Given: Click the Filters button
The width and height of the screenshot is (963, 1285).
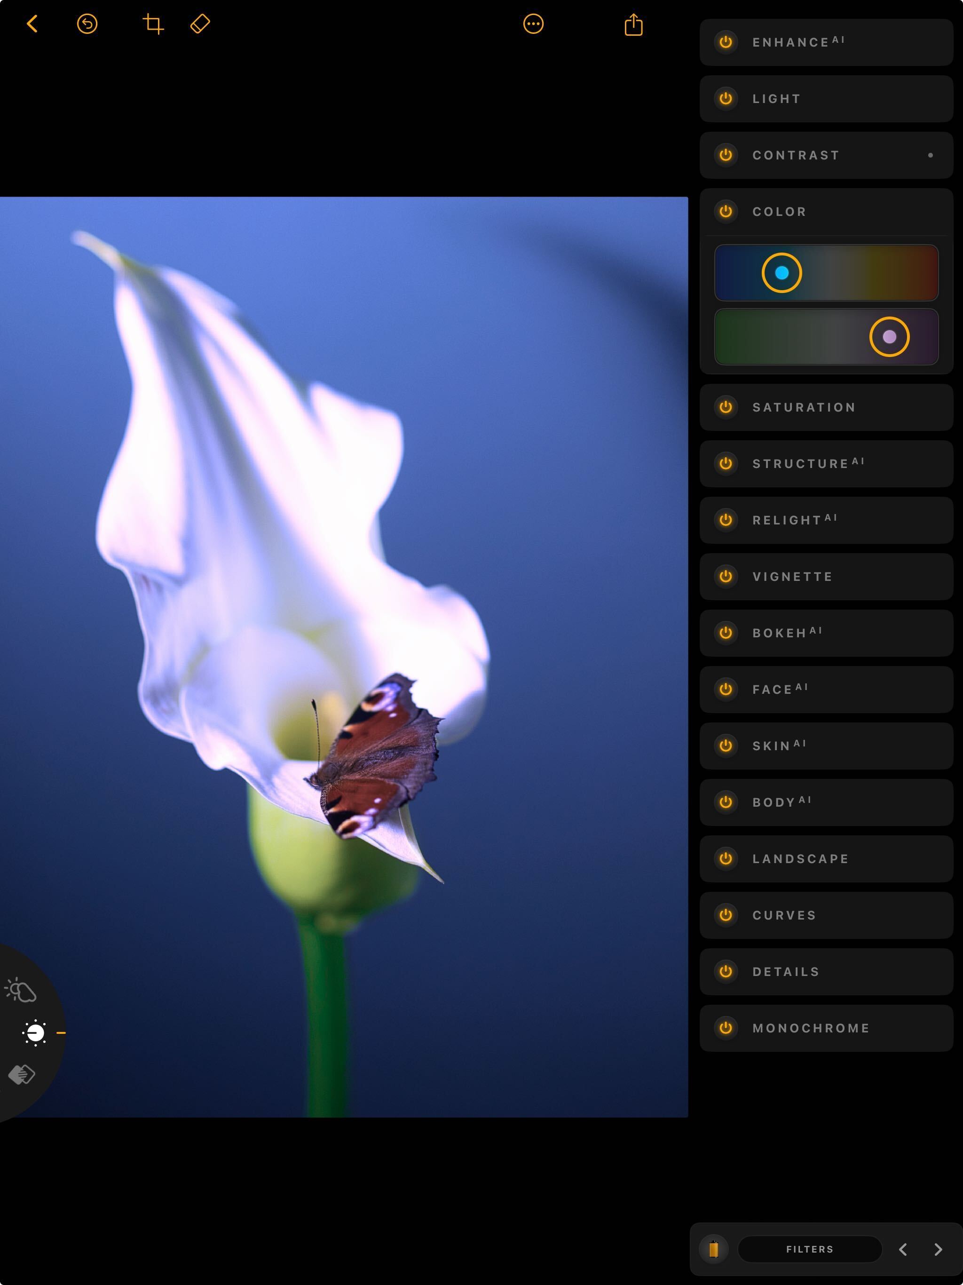Looking at the screenshot, I should point(809,1249).
